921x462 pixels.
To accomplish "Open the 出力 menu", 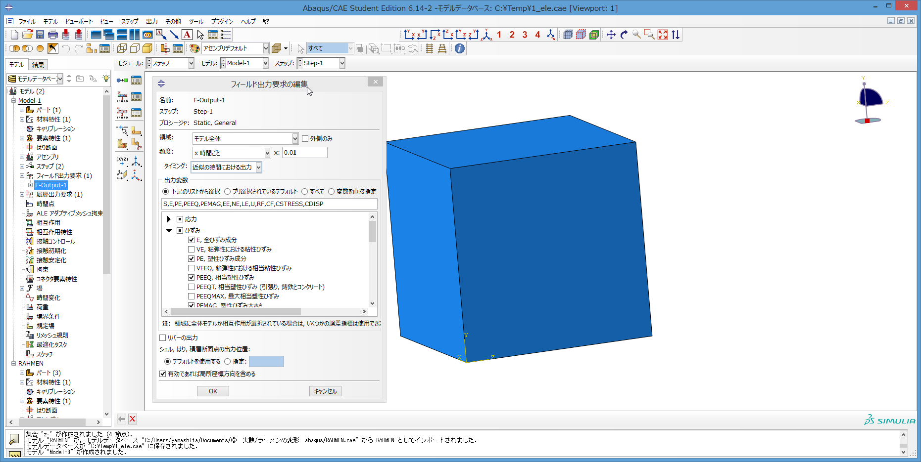I will 152,22.
